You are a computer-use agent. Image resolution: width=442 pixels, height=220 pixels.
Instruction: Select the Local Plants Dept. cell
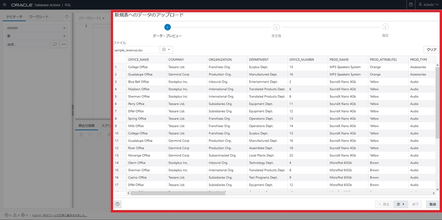coord(267,155)
